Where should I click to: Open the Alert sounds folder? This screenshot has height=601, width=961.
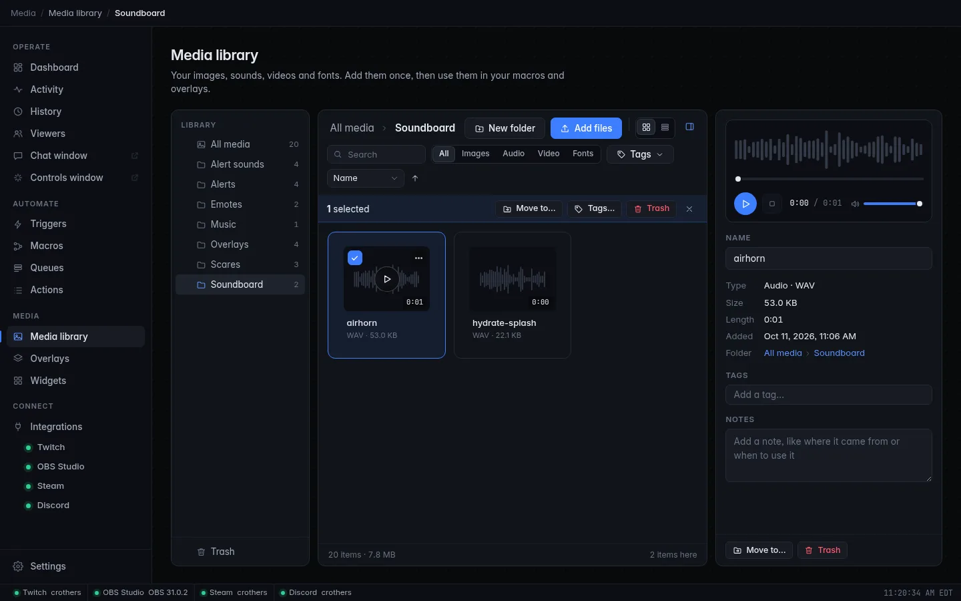click(240, 164)
